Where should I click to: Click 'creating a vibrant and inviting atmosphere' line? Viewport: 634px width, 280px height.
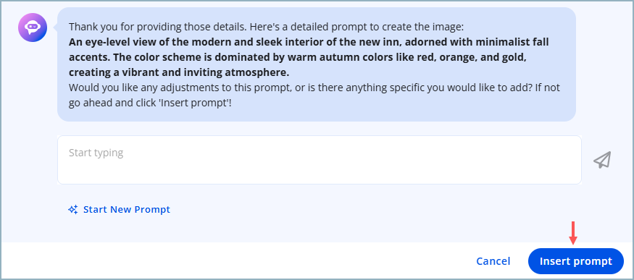(x=179, y=72)
